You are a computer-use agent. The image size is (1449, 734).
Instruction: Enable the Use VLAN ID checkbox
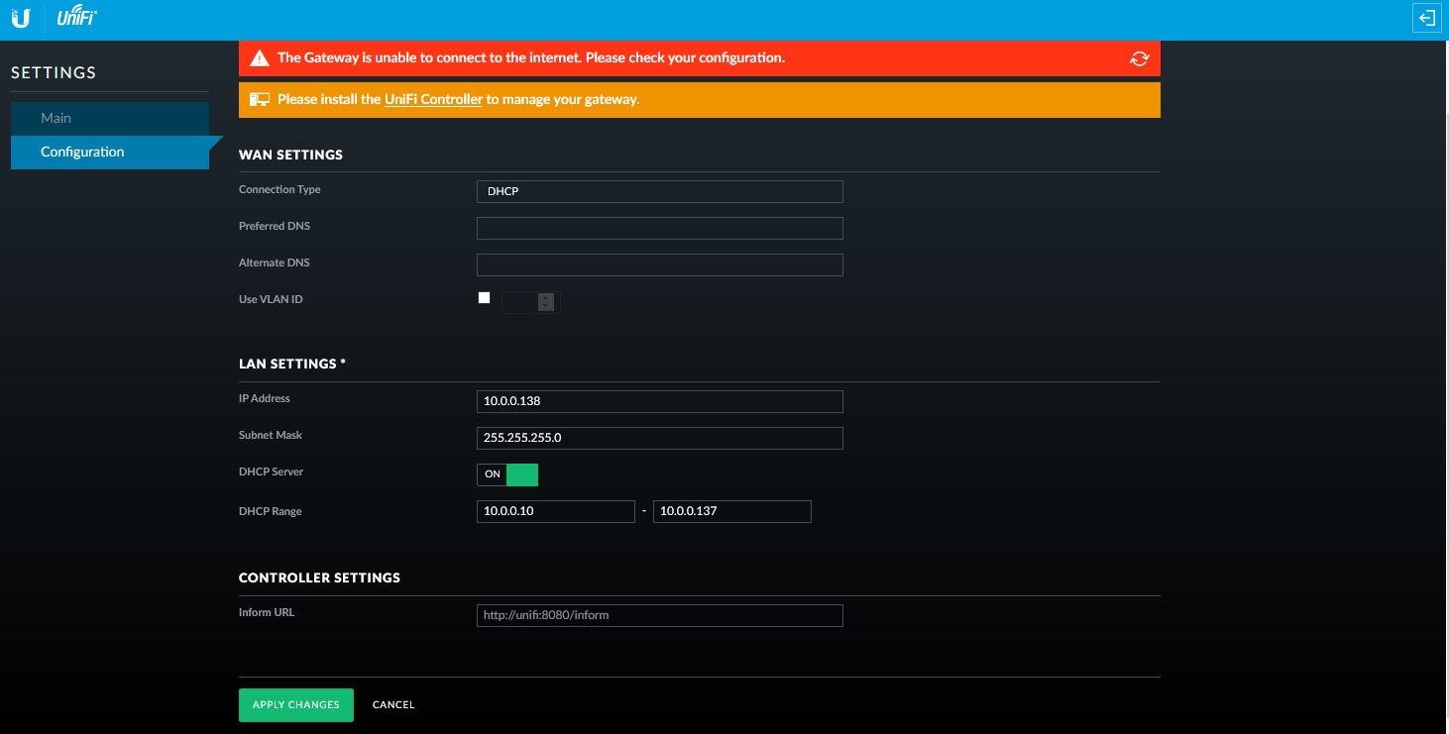(484, 298)
